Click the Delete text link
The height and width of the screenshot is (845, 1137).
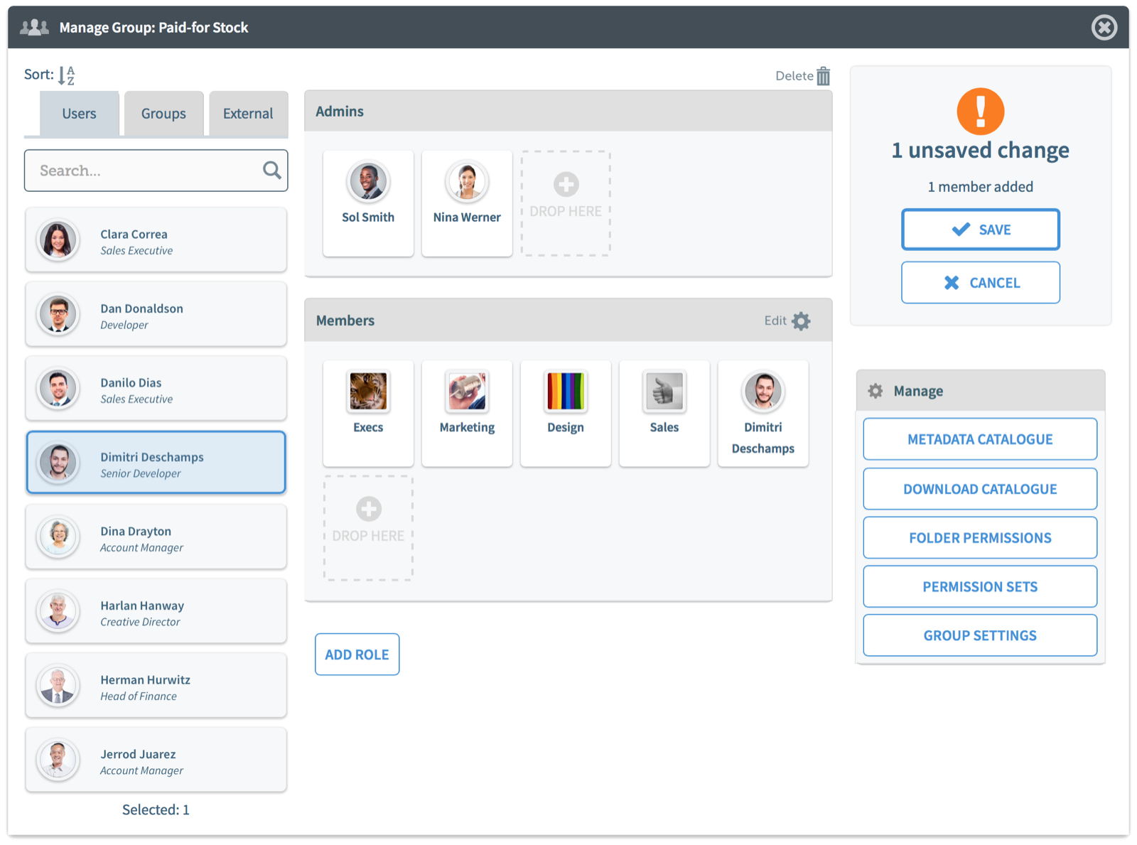[x=794, y=76]
